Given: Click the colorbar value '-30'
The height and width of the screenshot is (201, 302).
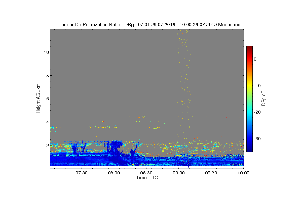Looking at the screenshot, I should [x=257, y=139].
